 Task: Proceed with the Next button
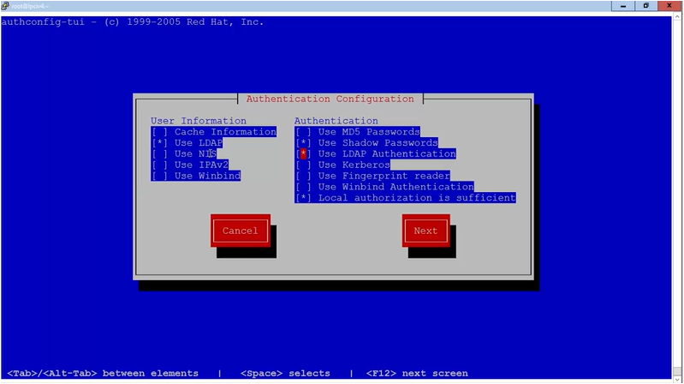(425, 231)
